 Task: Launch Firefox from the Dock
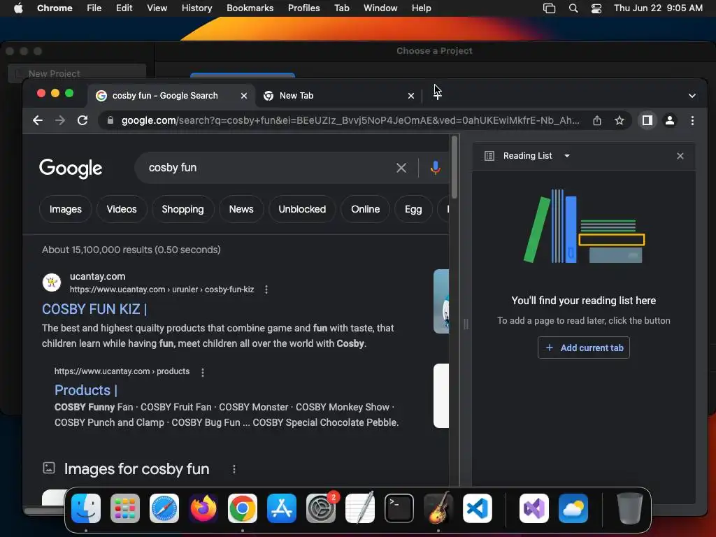tap(203, 508)
